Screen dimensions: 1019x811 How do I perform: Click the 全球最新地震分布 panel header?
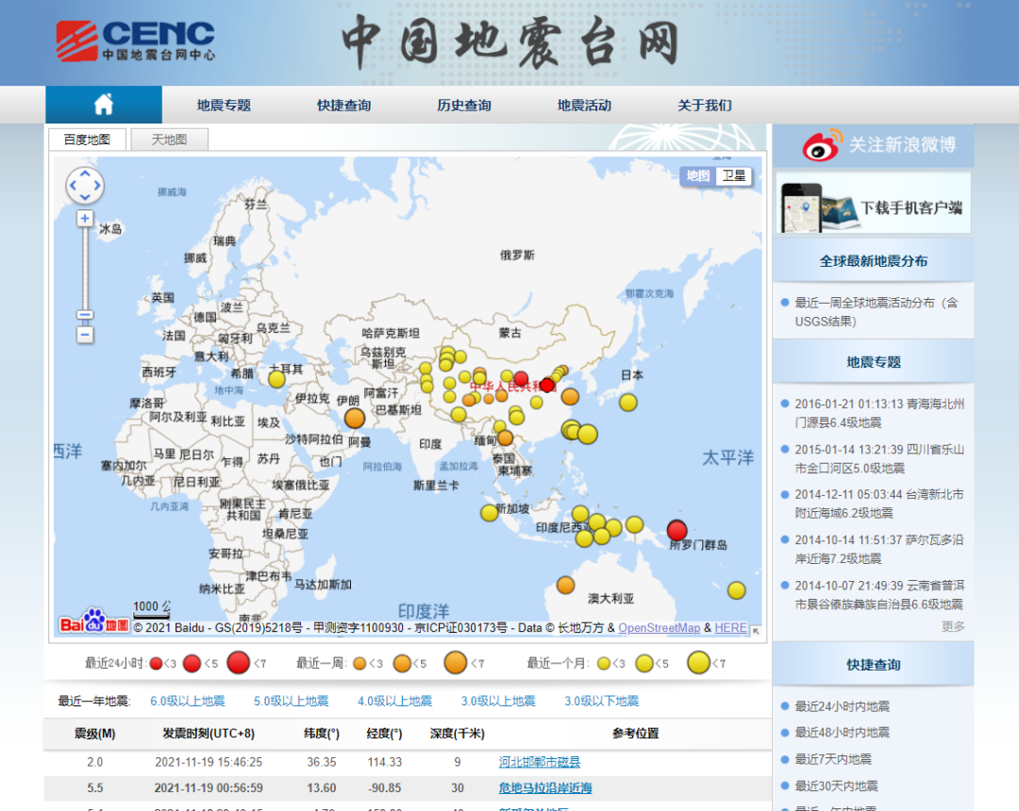coord(874,261)
